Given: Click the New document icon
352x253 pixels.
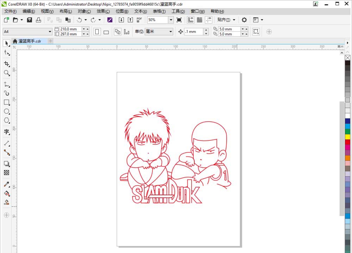Looking at the screenshot, I should pos(6,20).
